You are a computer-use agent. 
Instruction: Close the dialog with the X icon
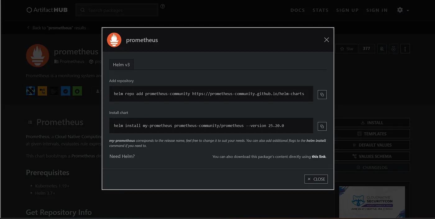[x=326, y=40]
